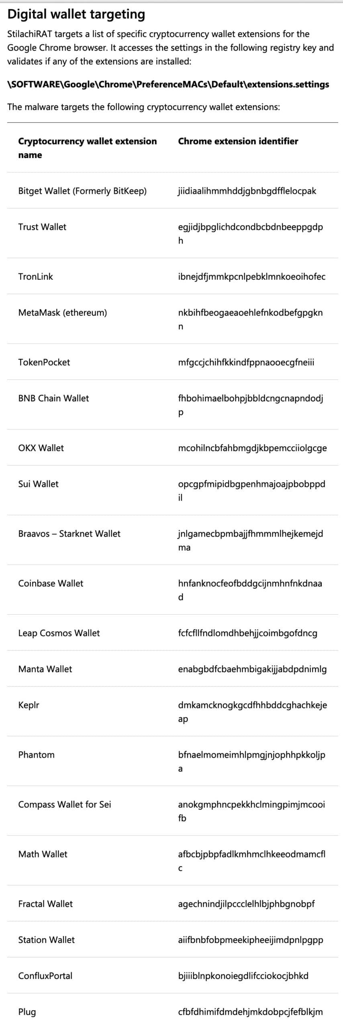Screen dimensions: 343x1029
Task: Click the Digital wallet targeting heading
Action: pos(76,14)
